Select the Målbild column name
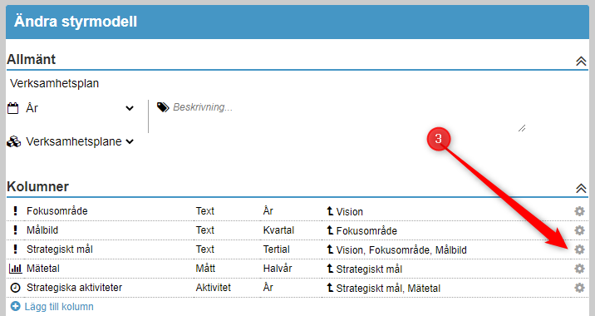This screenshot has width=595, height=316. [x=42, y=230]
